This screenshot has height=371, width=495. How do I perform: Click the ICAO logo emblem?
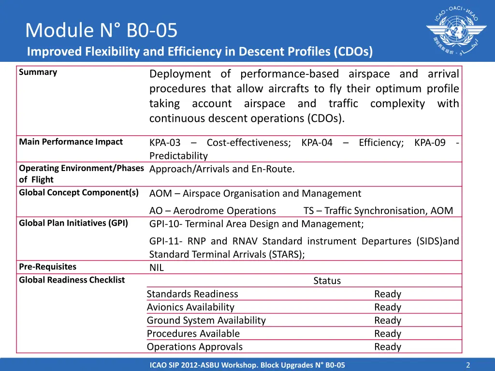(x=453, y=30)
